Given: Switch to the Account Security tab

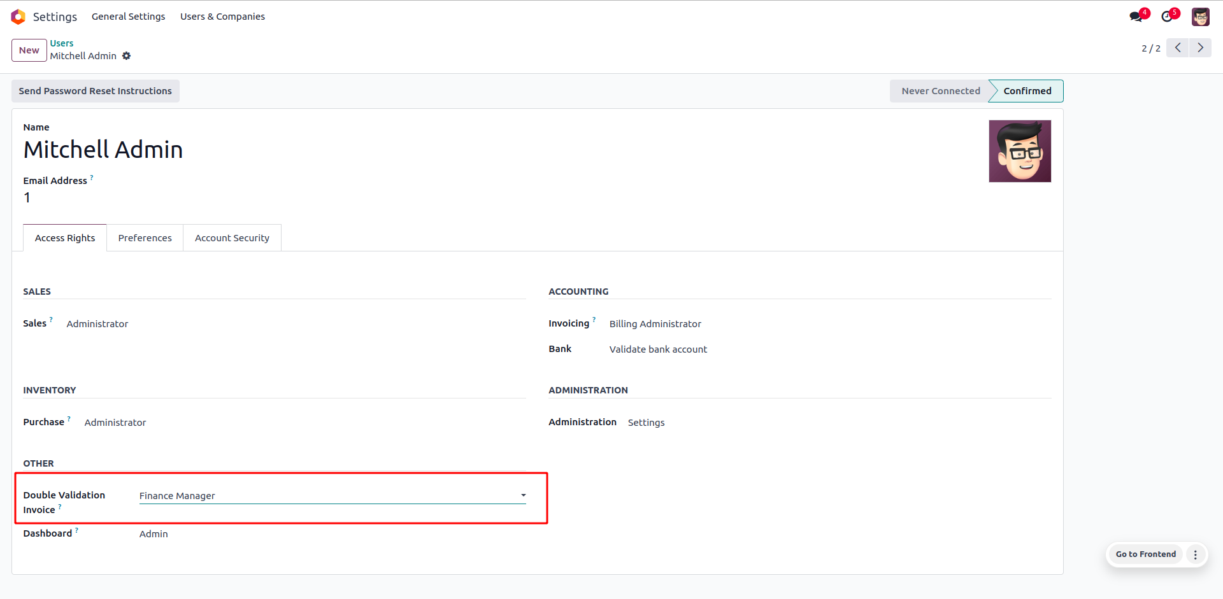Looking at the screenshot, I should coord(232,238).
